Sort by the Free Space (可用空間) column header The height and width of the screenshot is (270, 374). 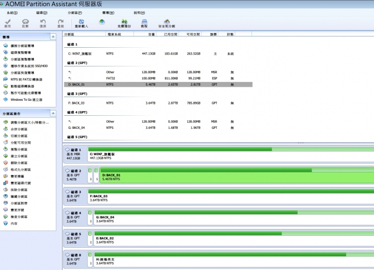click(190, 34)
